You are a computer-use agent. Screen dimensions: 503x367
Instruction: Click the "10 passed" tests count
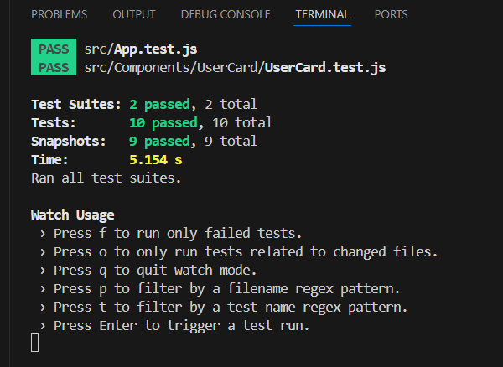[159, 123]
